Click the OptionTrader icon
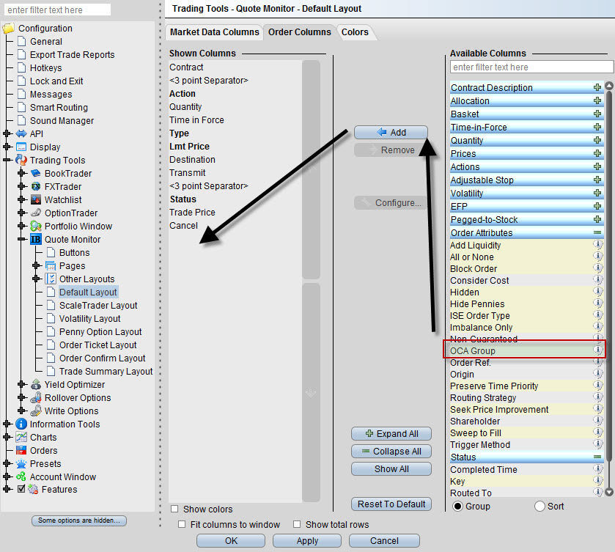615x552 pixels. click(36, 213)
